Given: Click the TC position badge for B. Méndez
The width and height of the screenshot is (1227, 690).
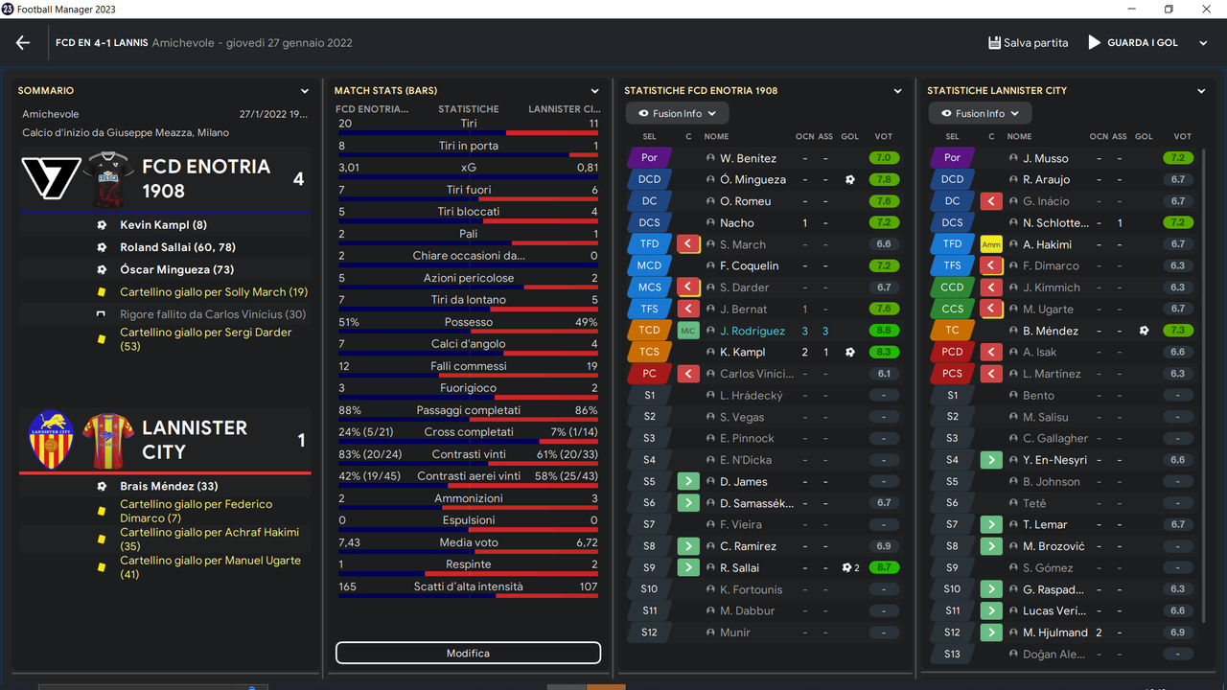Looking at the screenshot, I should [952, 331].
